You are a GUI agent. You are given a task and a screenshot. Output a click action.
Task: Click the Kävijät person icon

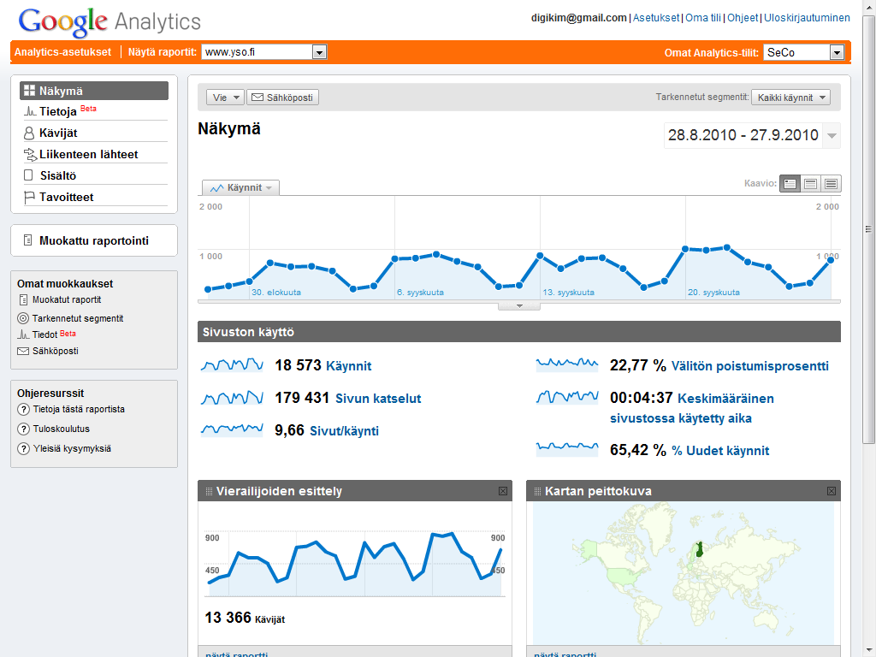pyautogui.click(x=29, y=133)
